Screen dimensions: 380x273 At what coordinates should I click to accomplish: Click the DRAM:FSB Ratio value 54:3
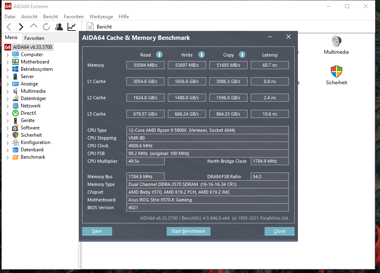[270, 177]
